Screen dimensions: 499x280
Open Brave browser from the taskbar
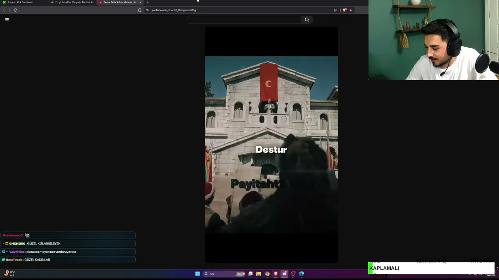276,274
